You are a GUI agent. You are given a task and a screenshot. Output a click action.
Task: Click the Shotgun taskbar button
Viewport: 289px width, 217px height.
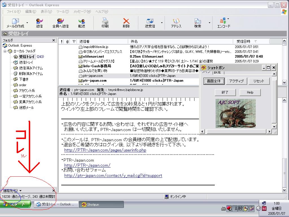[x=101, y=205]
